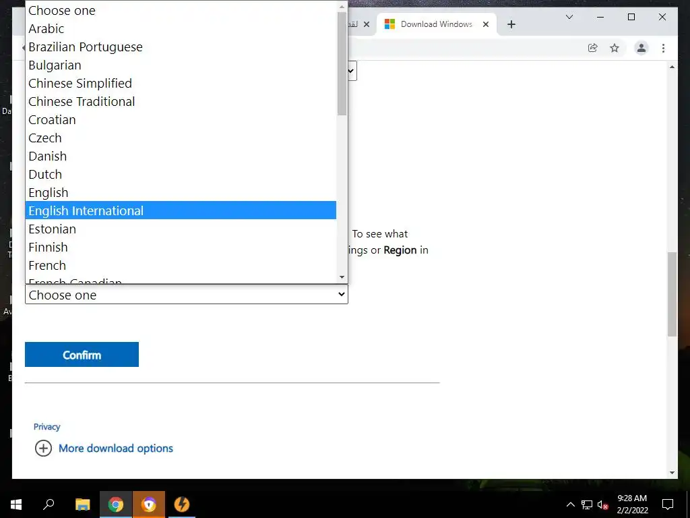This screenshot has height=518, width=690.
Task: Show hidden system tray icons
Action: coord(570,505)
